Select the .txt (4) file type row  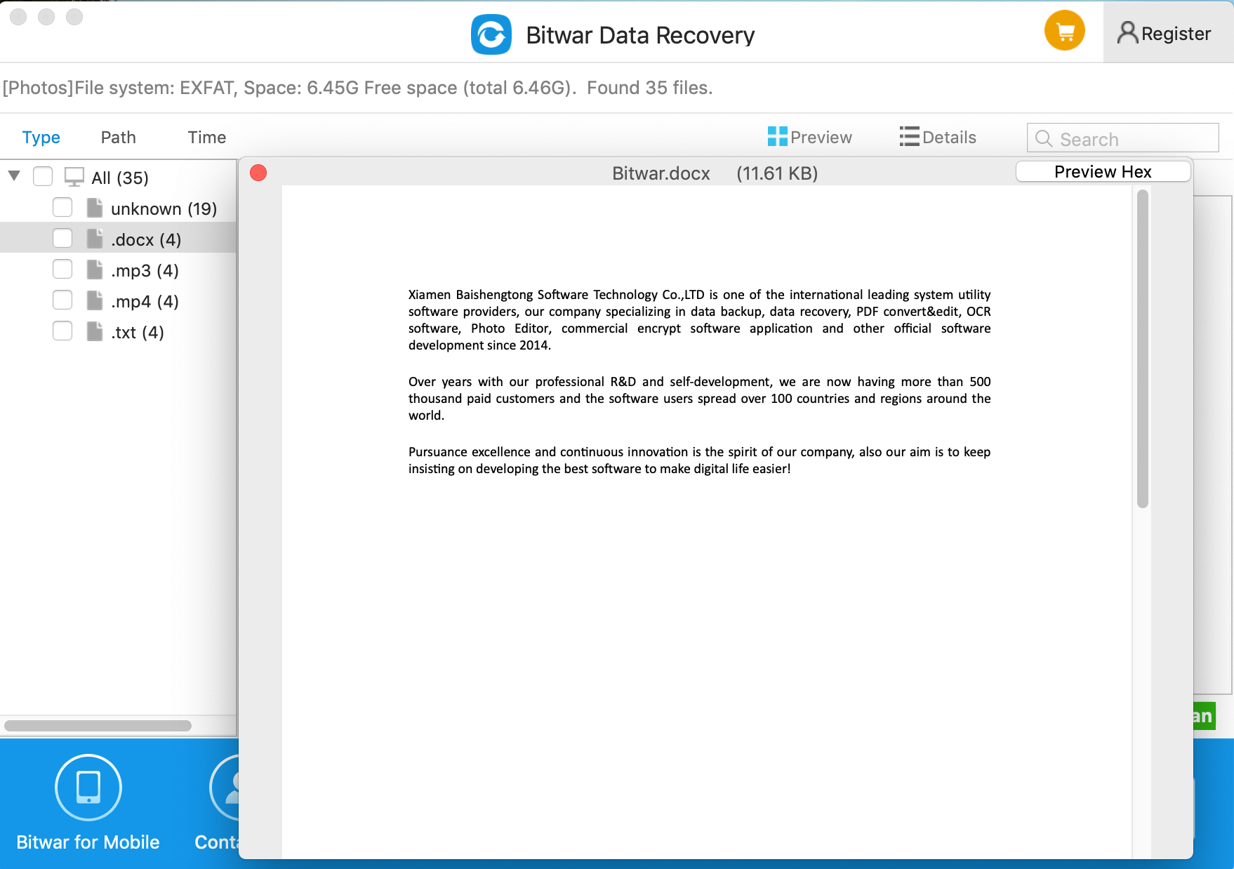point(118,332)
